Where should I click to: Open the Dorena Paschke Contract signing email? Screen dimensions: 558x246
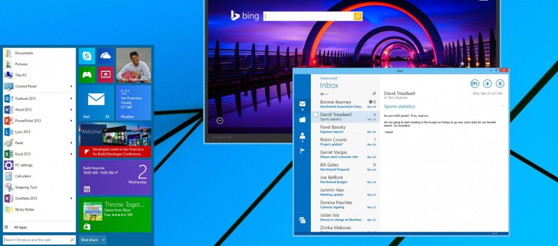(346, 205)
